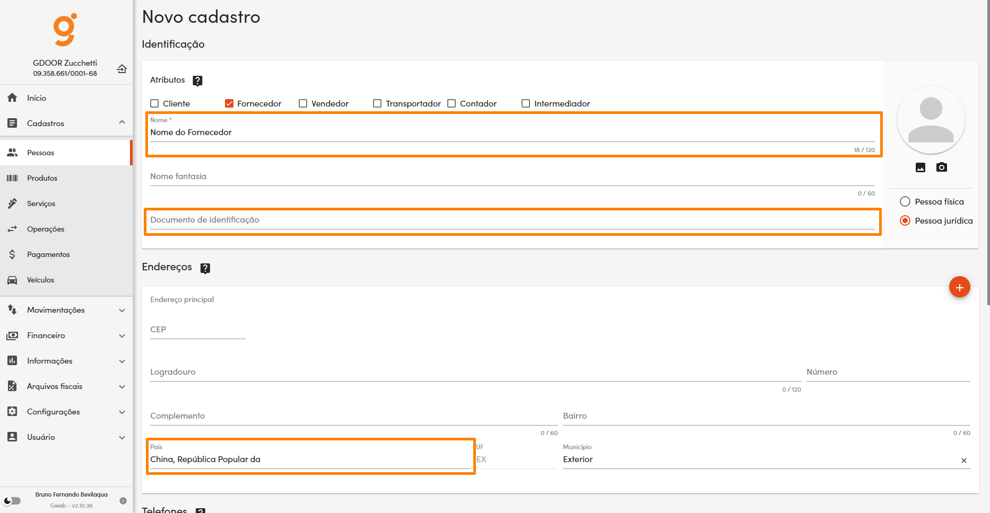Viewport: 990px width, 513px height.
Task: Click the Início home icon
Action: click(12, 98)
